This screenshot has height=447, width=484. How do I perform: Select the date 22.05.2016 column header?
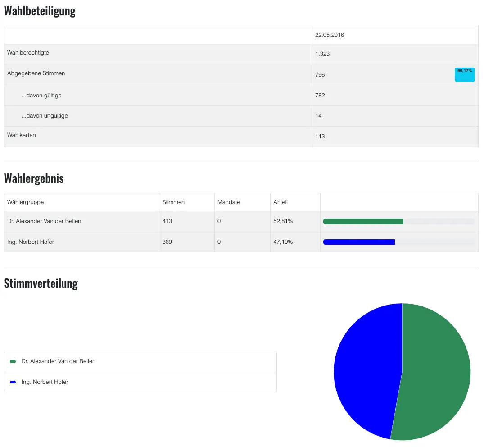[330, 35]
